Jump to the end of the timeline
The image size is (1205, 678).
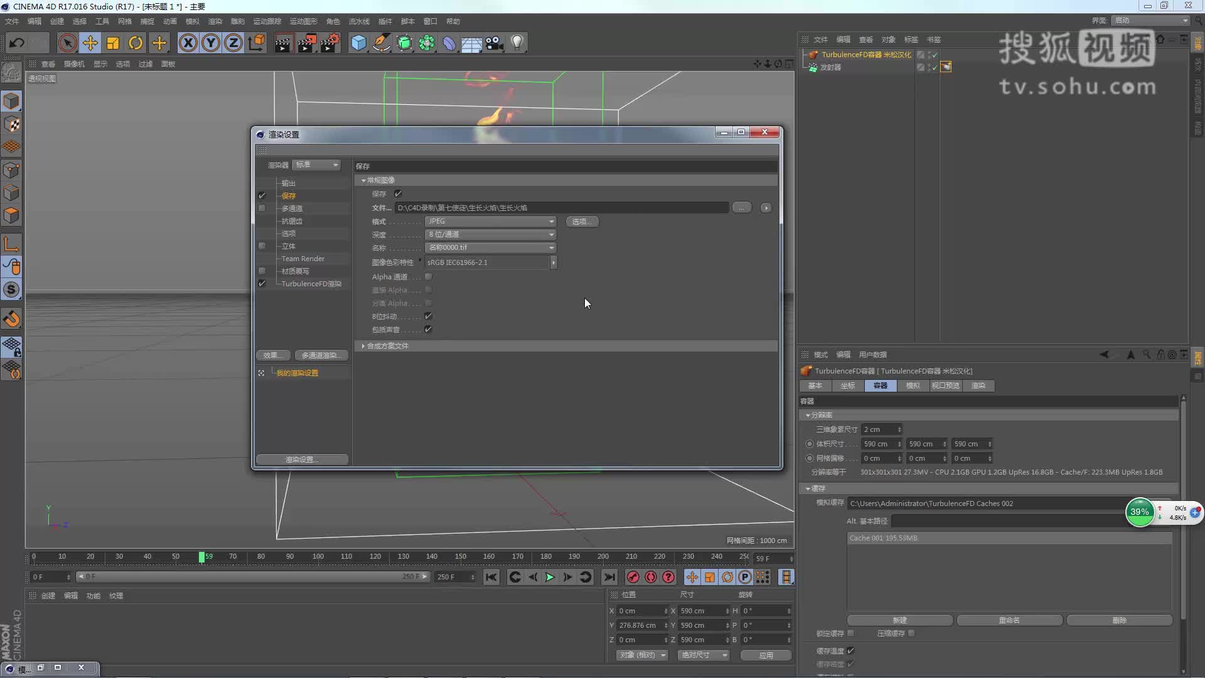609,577
